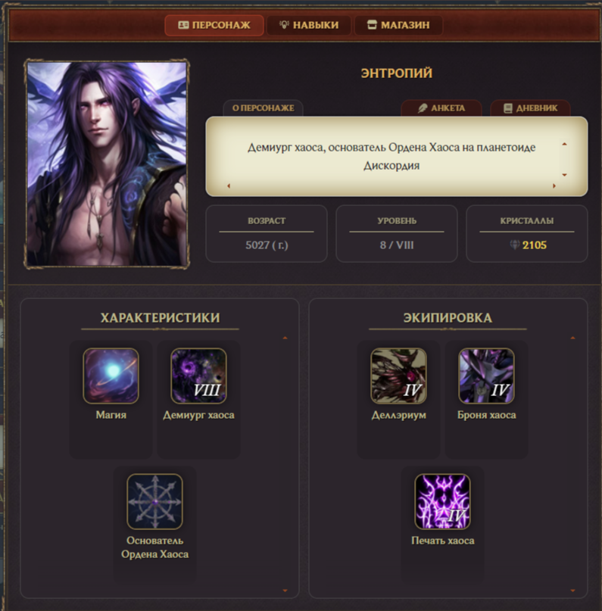Select the Броня хаоса armor icon
Image resolution: width=602 pixels, height=611 pixels.
click(x=486, y=376)
